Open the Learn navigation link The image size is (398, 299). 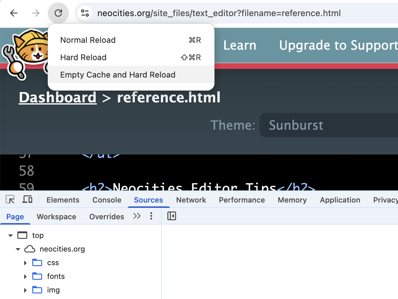click(x=240, y=45)
